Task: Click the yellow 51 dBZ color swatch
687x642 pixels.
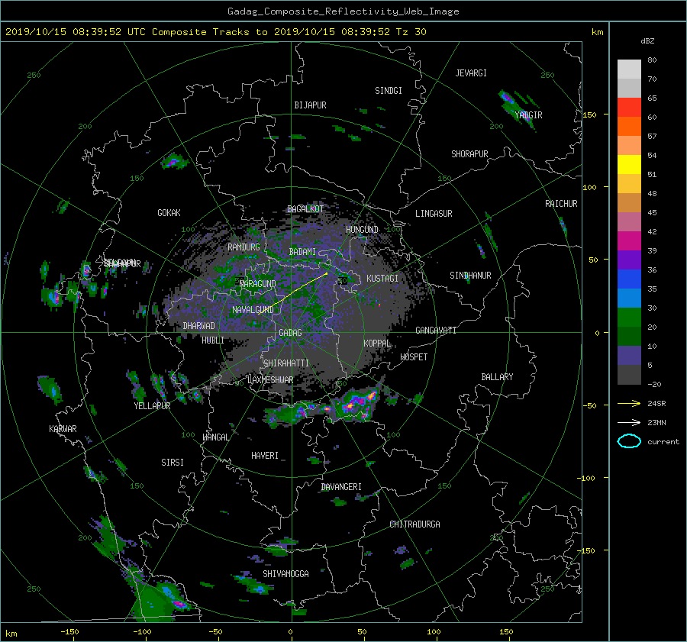Action: [x=629, y=164]
